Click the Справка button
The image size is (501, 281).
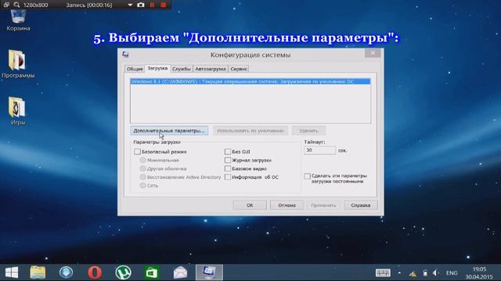[x=361, y=205]
